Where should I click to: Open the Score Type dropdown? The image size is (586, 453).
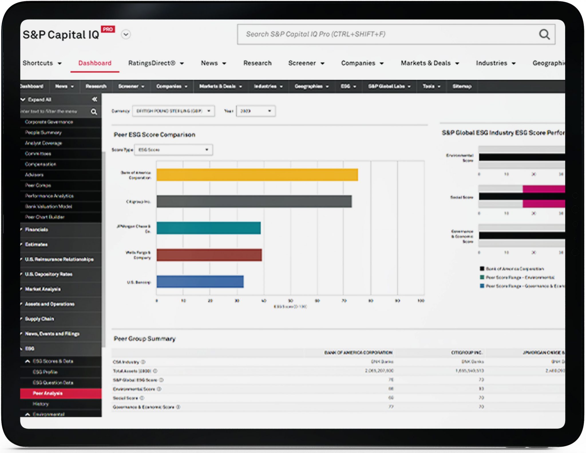tap(173, 150)
